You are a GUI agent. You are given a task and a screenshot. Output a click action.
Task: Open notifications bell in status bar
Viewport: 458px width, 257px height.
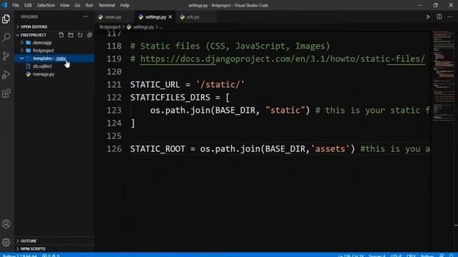(451, 256)
